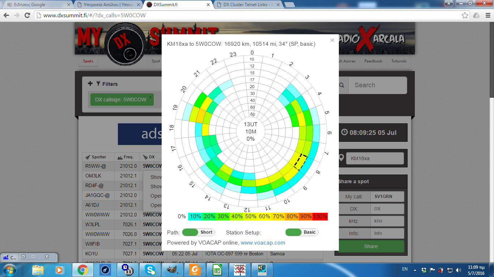
Task: Go forward in Chrome browser
Action: pos(17,16)
